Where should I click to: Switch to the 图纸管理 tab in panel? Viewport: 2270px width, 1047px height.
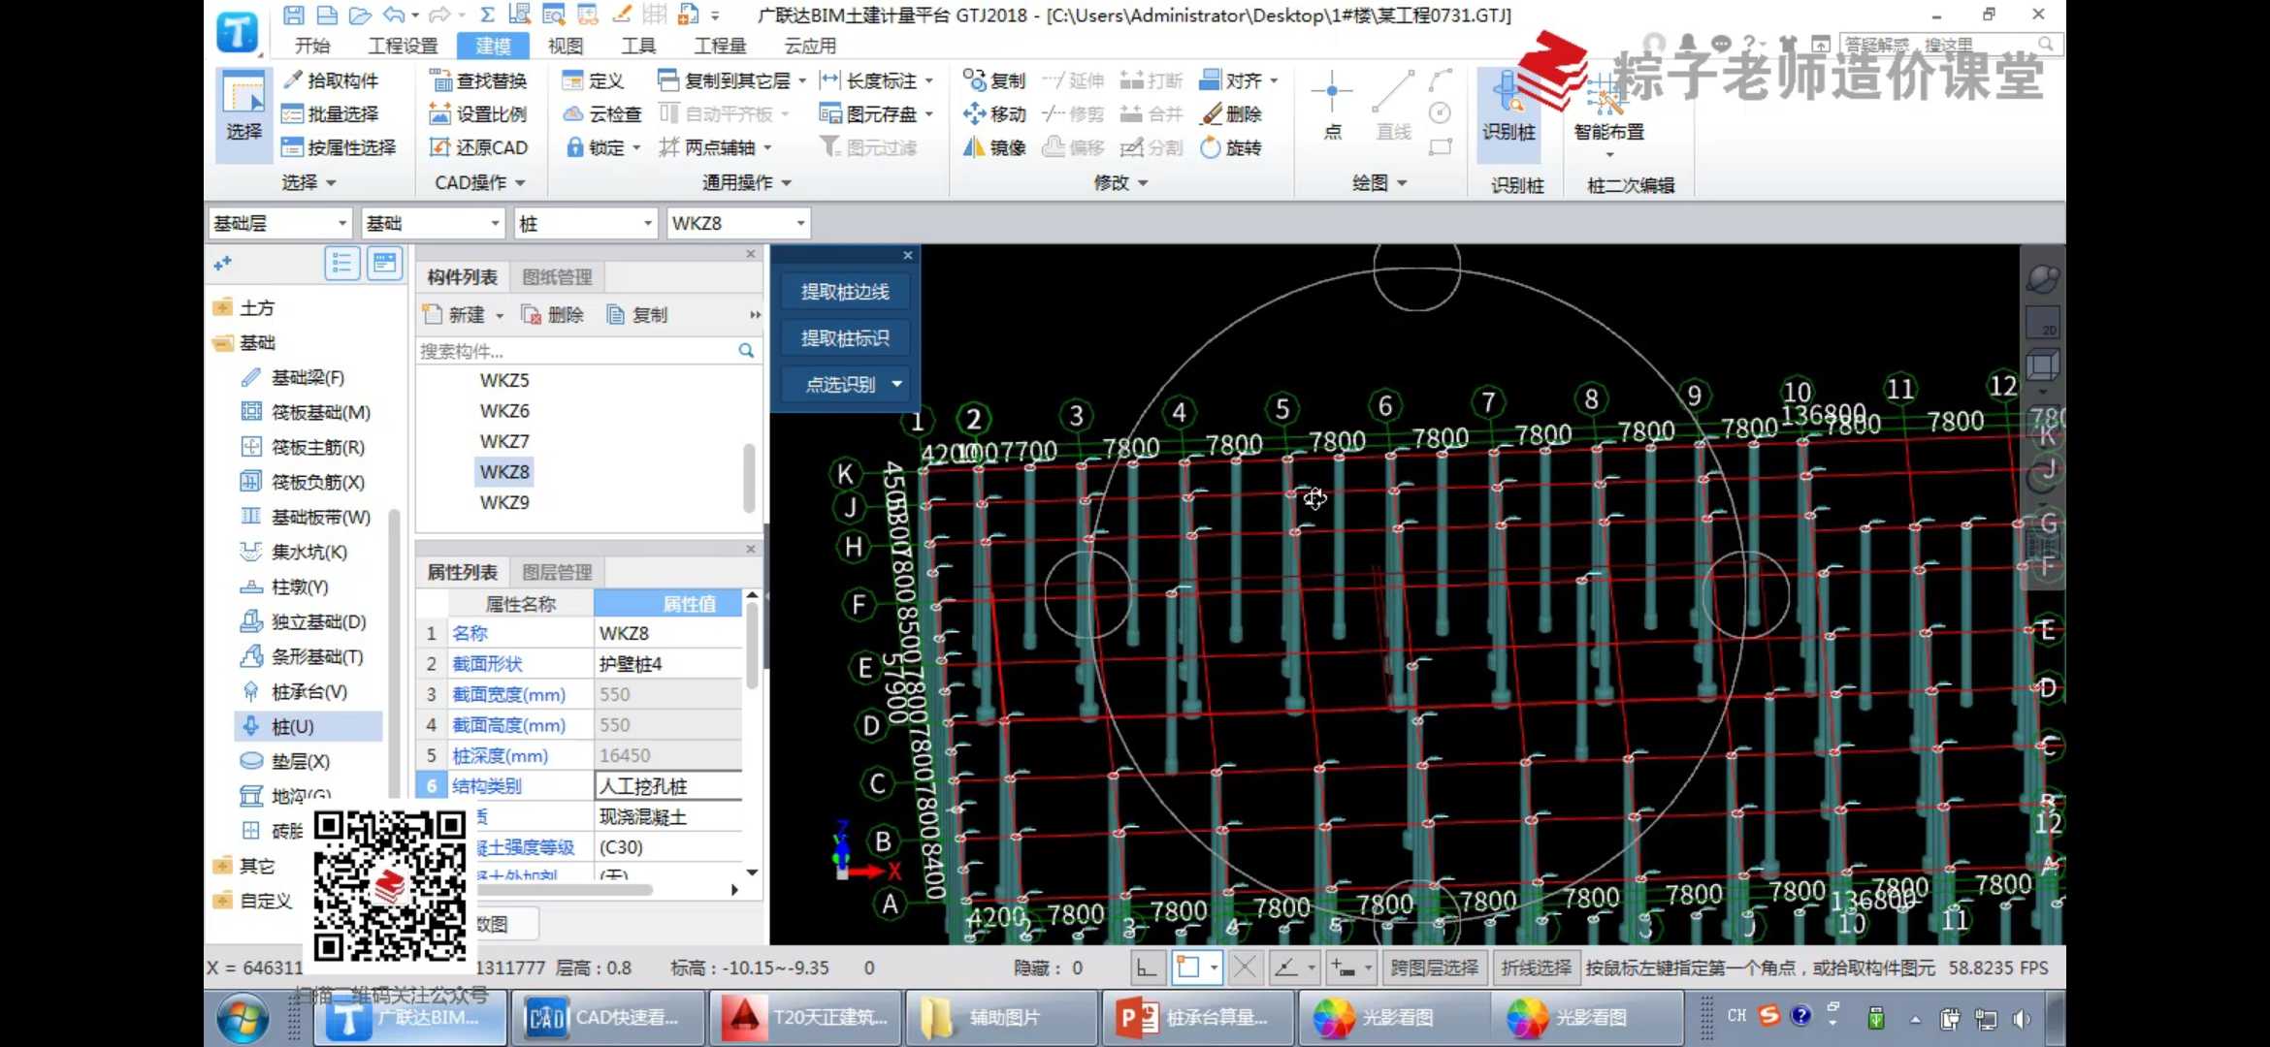pos(556,276)
